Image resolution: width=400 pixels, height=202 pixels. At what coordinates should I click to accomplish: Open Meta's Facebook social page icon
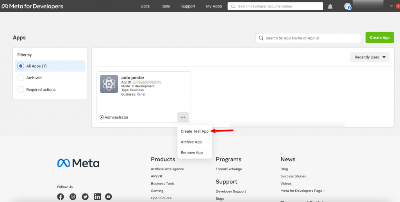click(x=61, y=197)
